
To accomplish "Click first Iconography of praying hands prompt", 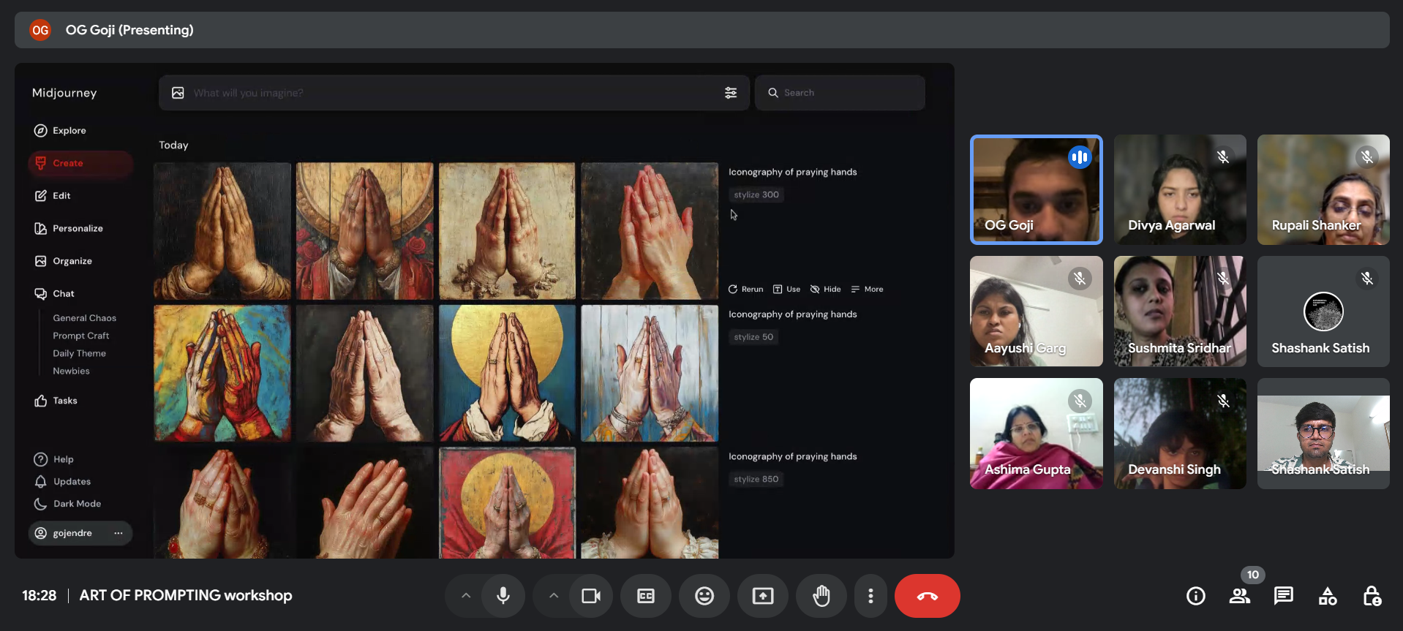I will coord(792,172).
